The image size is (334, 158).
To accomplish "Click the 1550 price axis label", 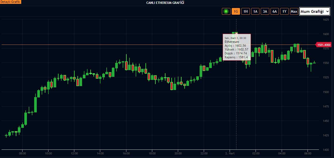I will (x=326, y=63).
